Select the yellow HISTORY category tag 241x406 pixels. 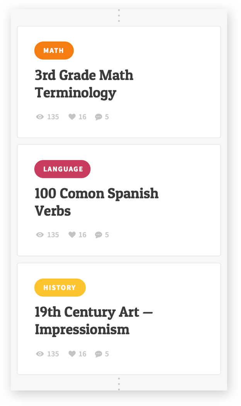pyautogui.click(x=59, y=288)
